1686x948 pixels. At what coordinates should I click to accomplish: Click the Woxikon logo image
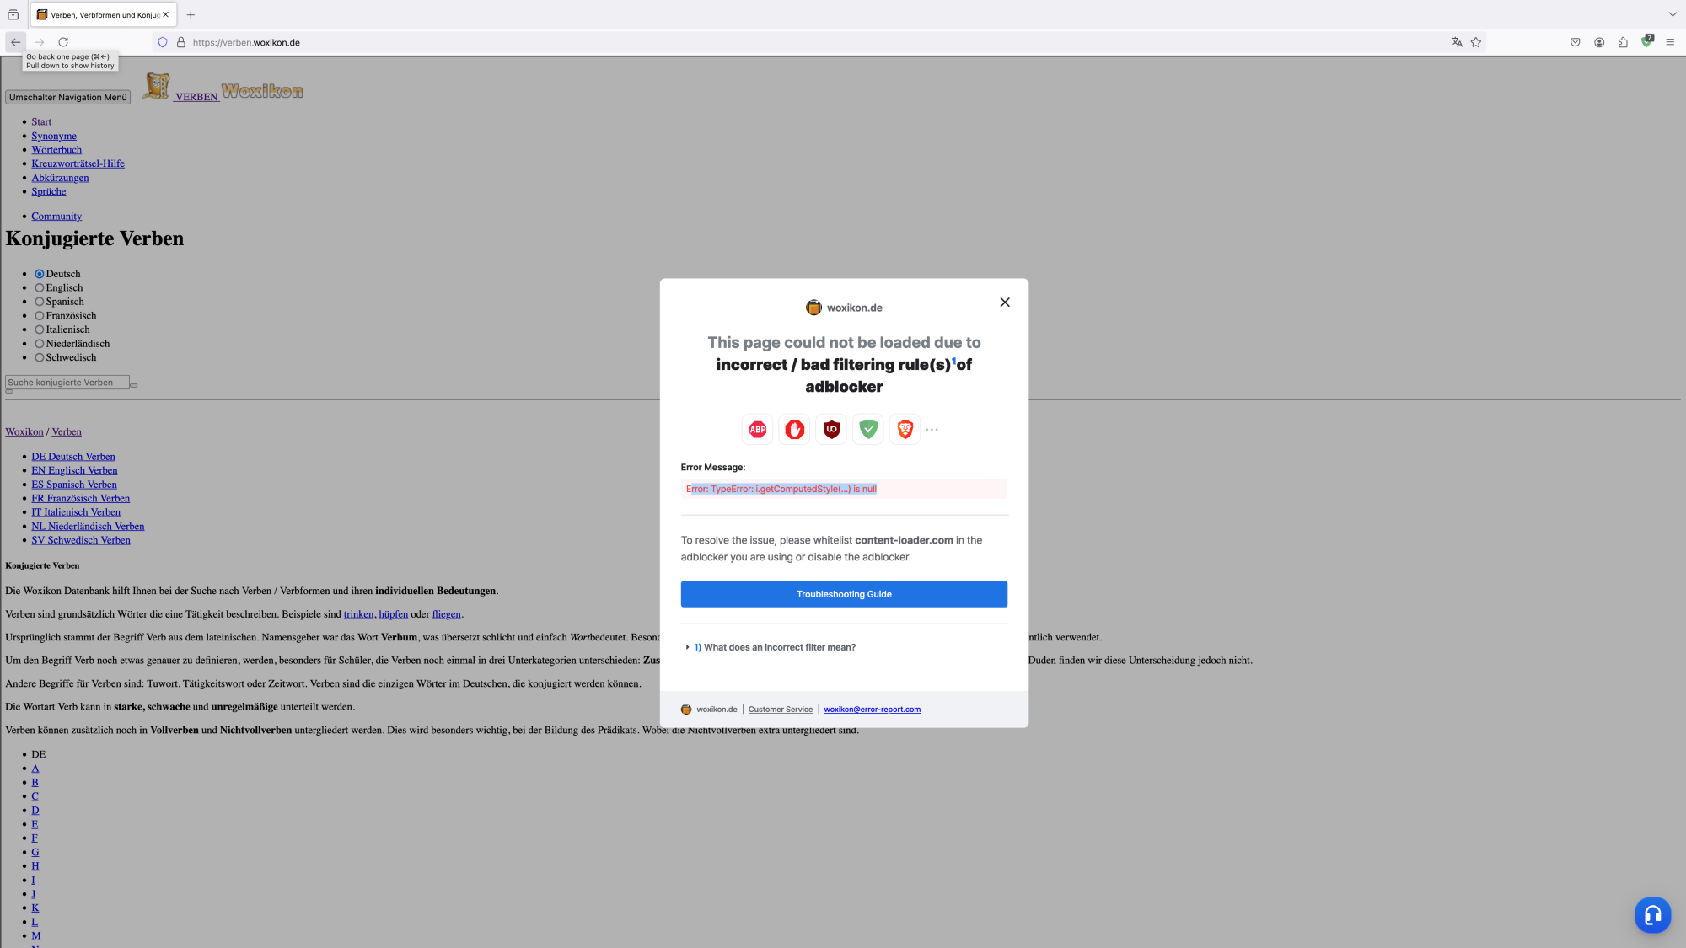tap(262, 90)
